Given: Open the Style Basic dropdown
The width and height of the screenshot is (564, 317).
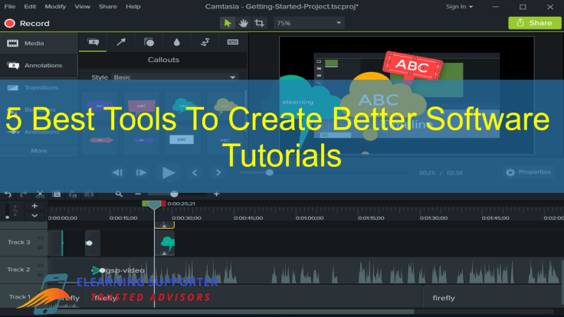Looking at the screenshot, I should (x=175, y=77).
